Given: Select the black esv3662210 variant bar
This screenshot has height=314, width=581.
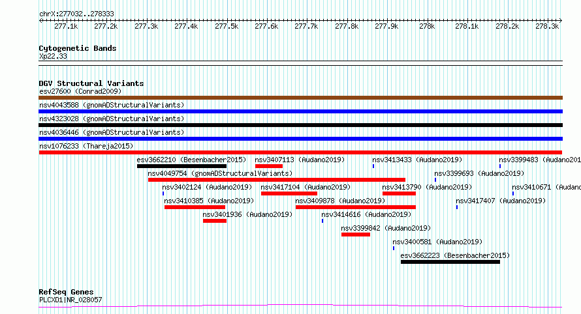Looking at the screenshot, I should [x=181, y=166].
